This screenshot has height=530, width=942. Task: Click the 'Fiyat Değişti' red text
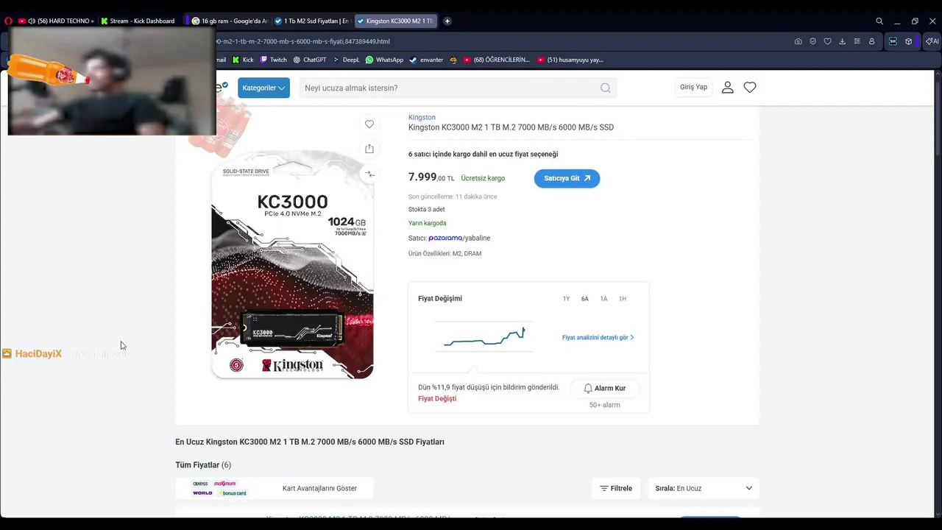tap(437, 398)
